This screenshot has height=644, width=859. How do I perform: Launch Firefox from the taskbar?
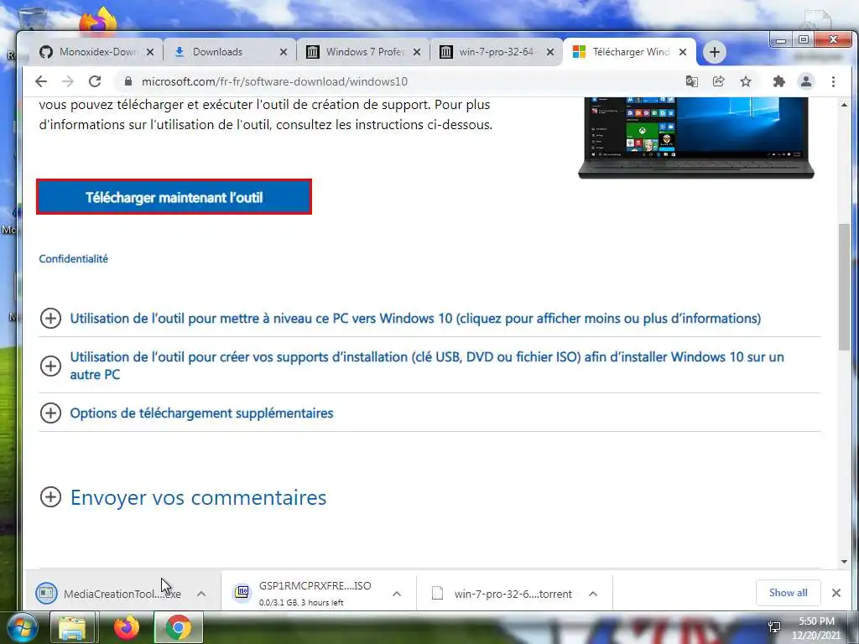click(x=126, y=627)
